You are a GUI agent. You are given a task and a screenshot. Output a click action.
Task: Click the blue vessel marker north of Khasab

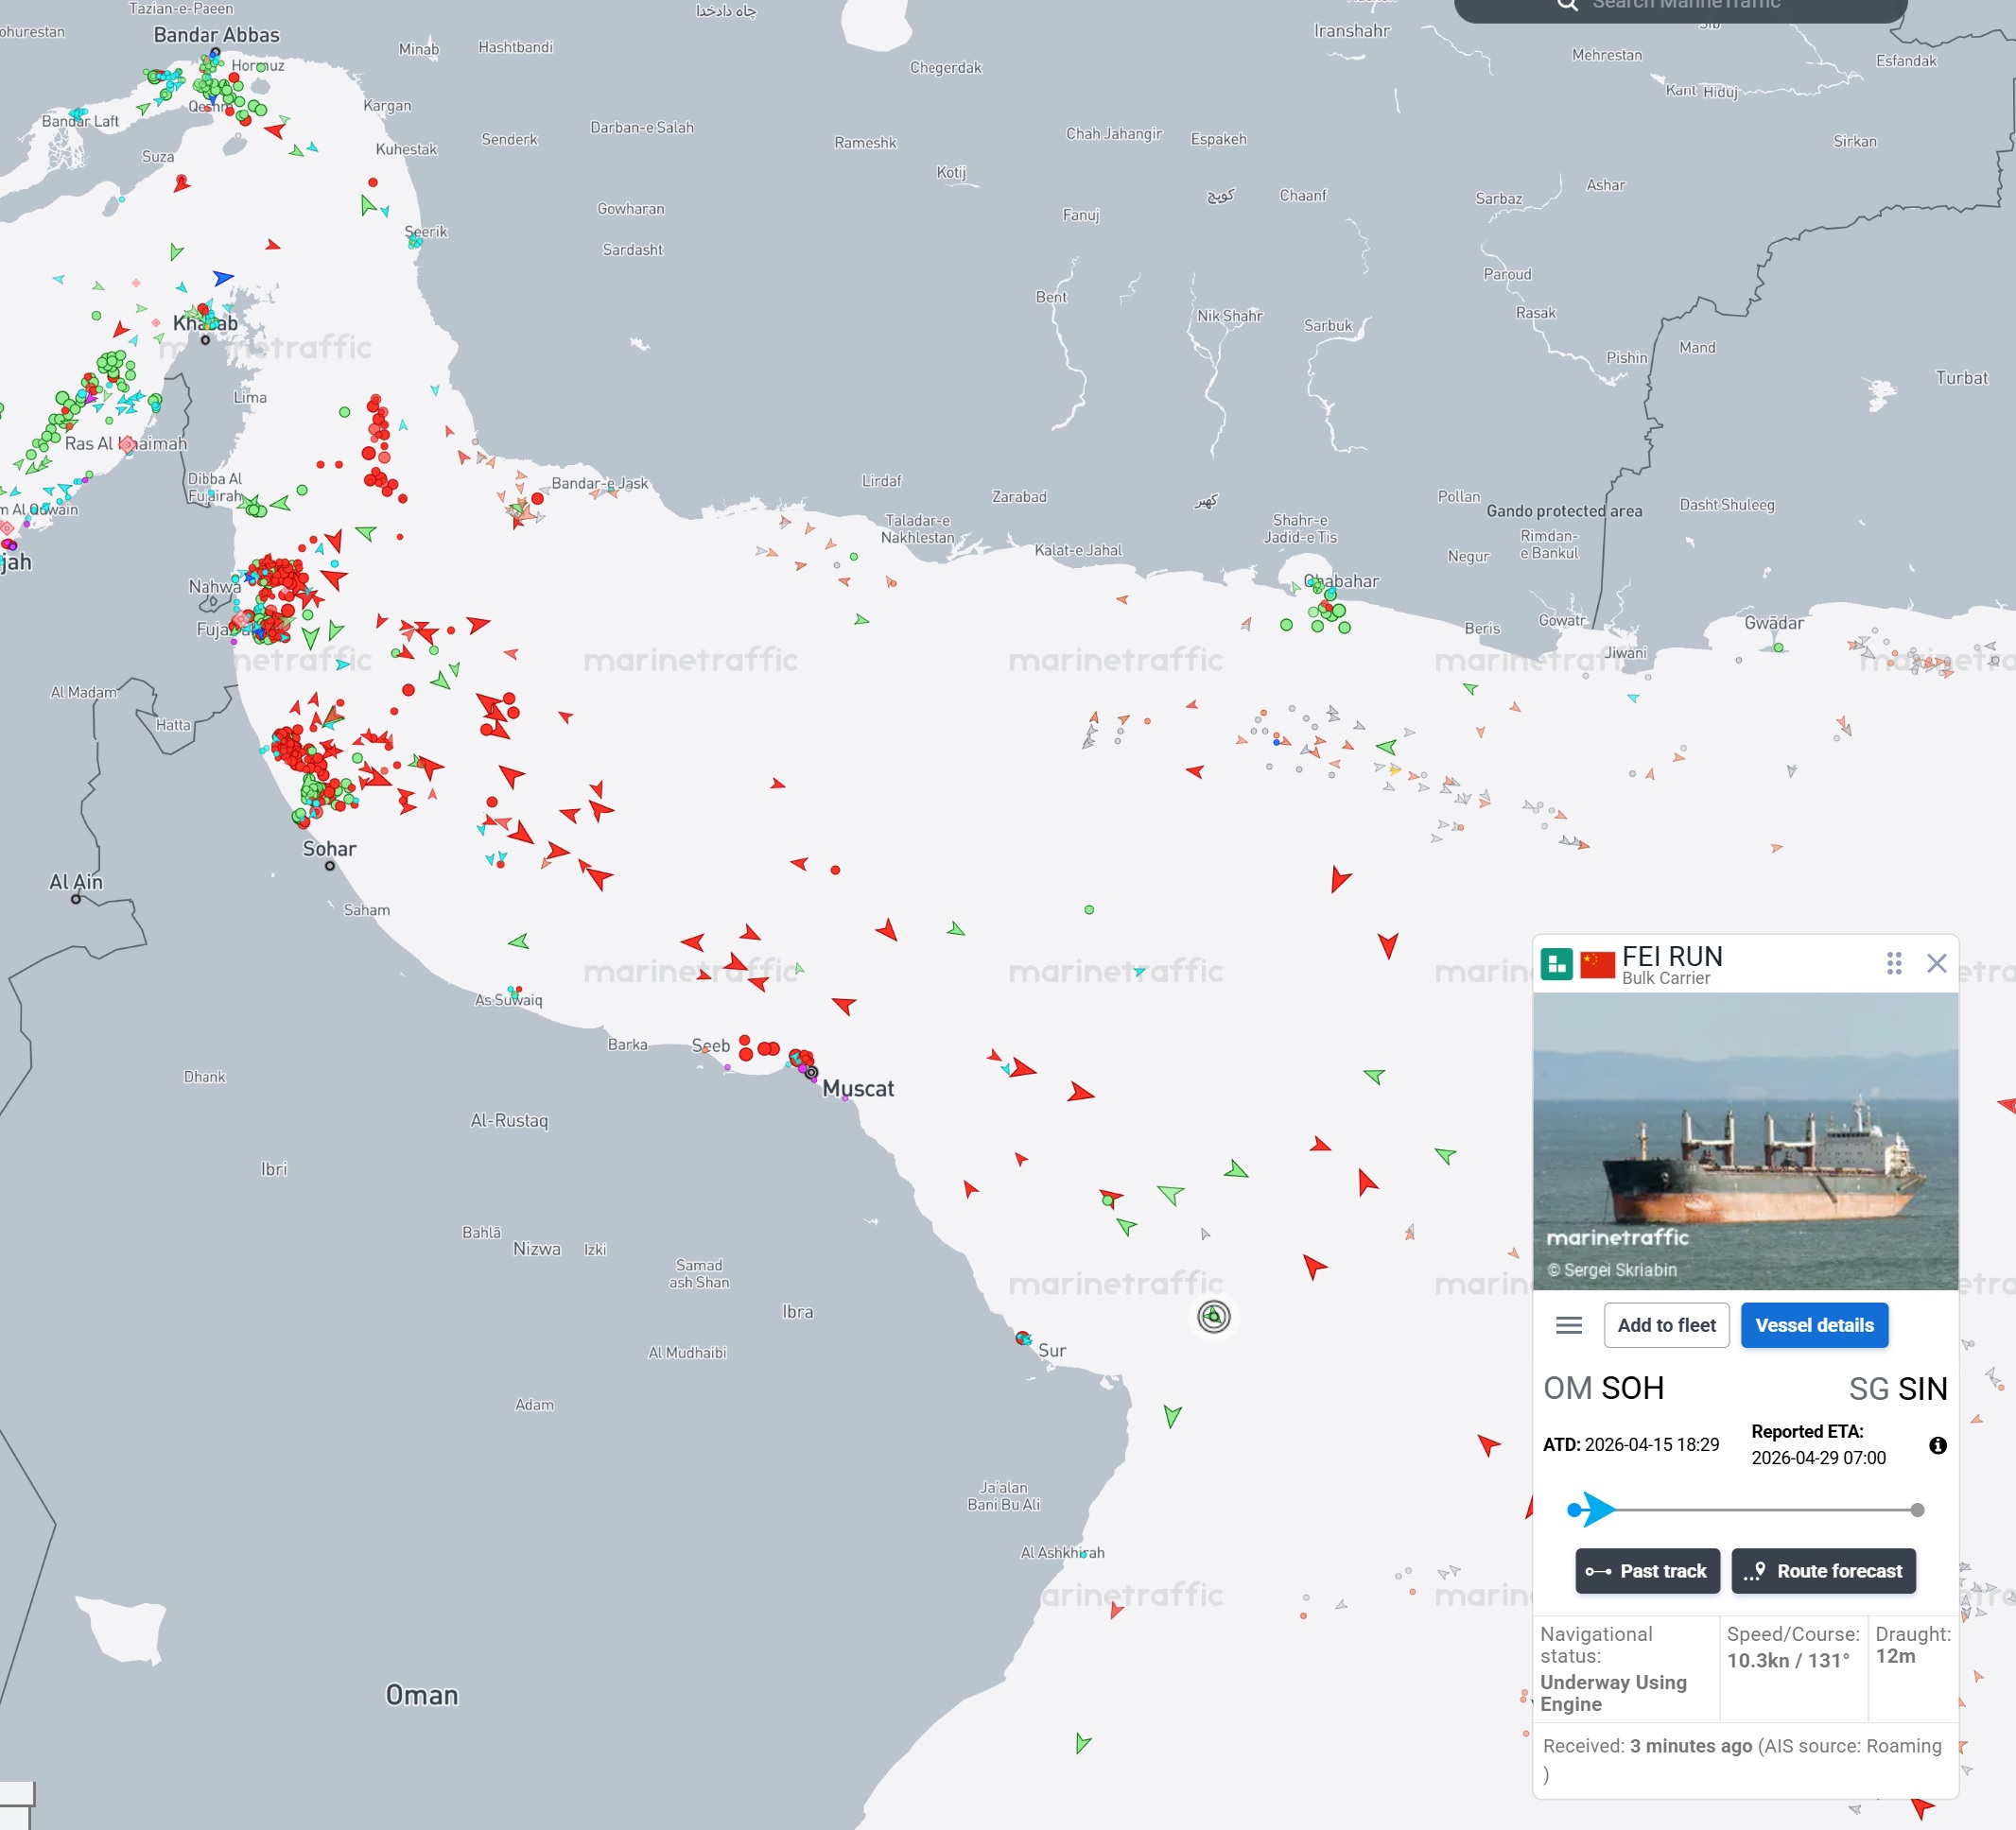point(222,277)
